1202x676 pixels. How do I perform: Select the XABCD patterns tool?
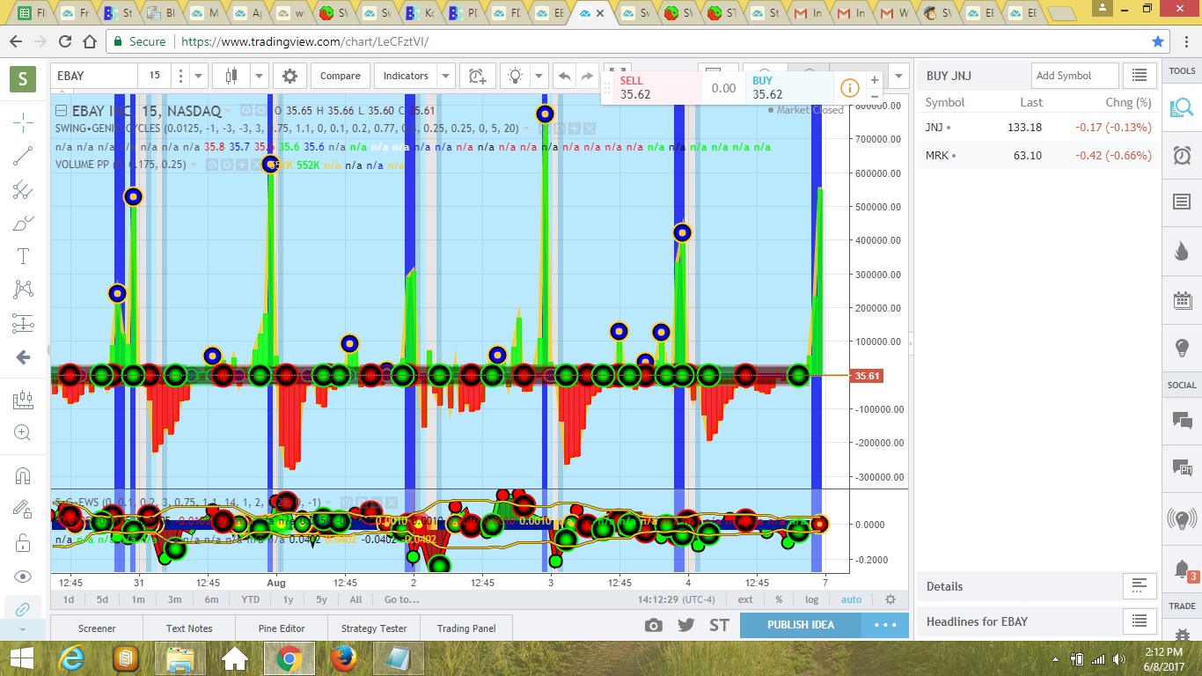pos(23,289)
